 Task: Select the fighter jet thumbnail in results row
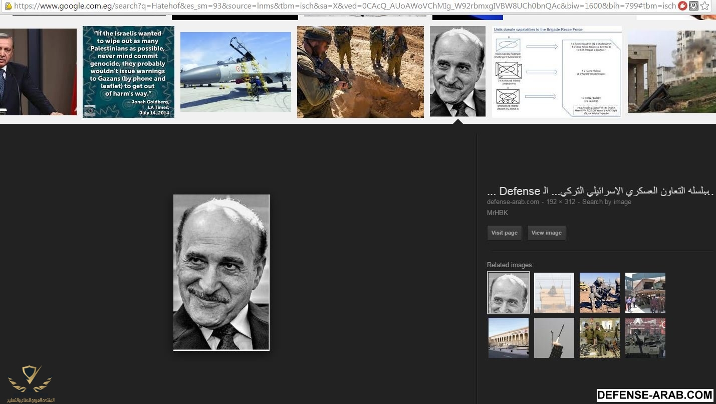pos(235,72)
